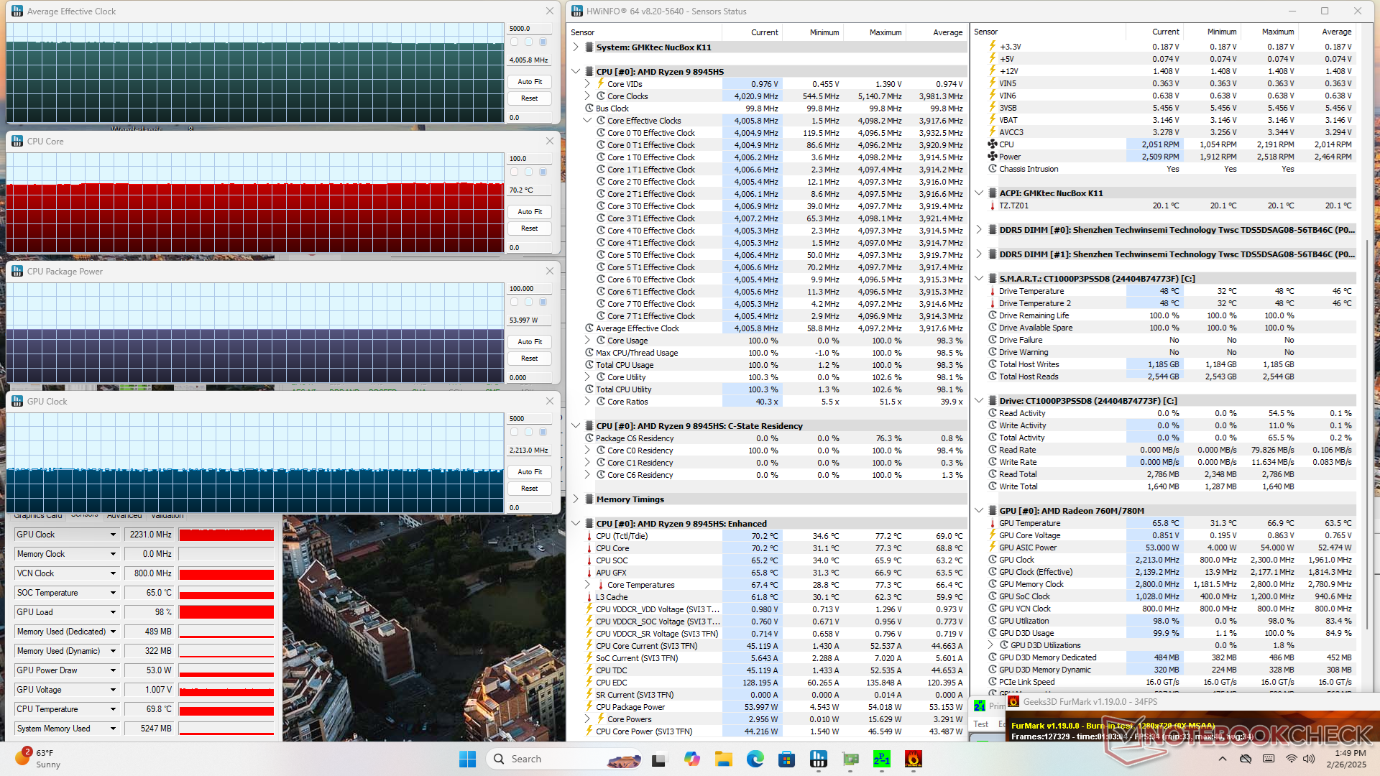Screen dimensions: 1380x776
Task: Open Copilot from the taskbar
Action: click(x=691, y=759)
